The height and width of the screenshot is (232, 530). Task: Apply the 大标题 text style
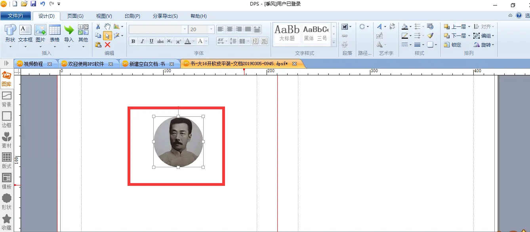(x=287, y=33)
